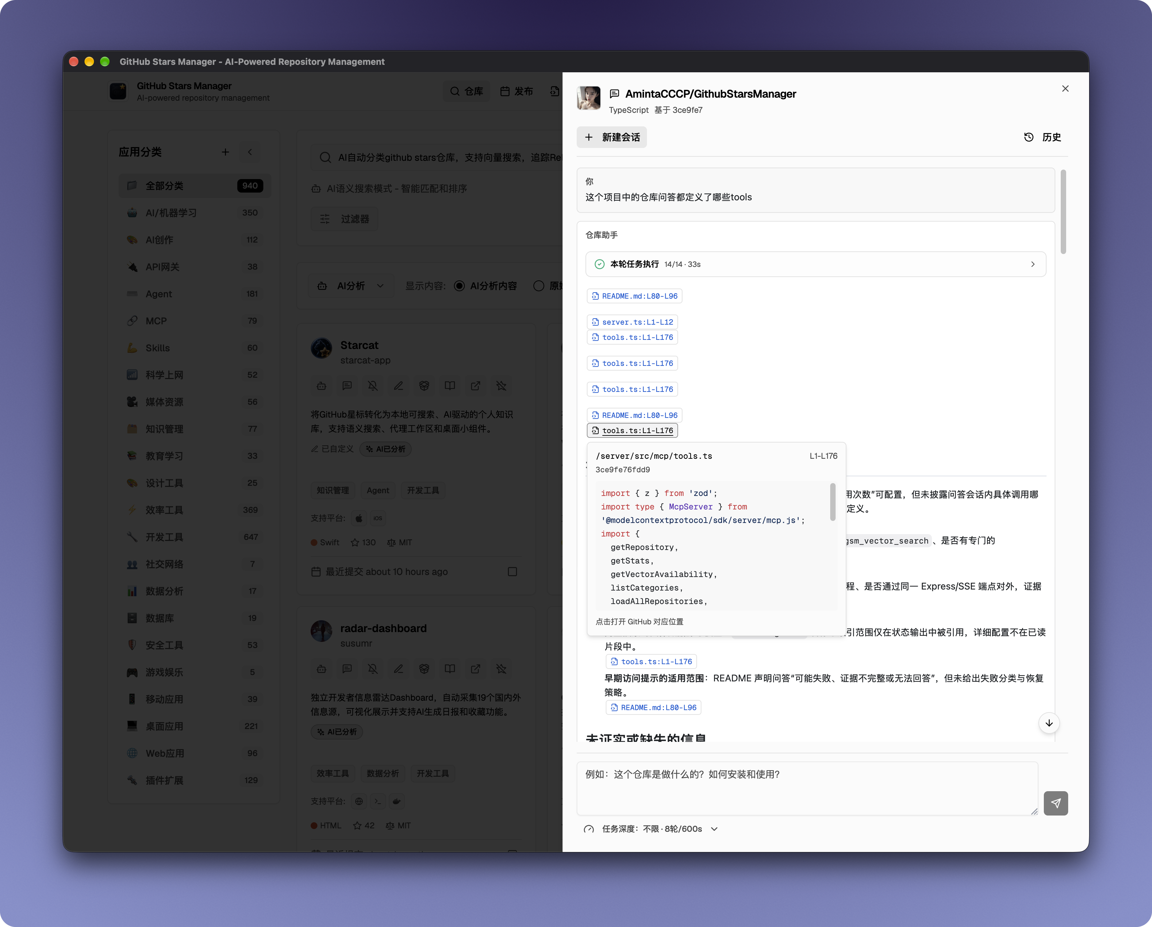
Task: Click the chat panel vertical scrollbar
Action: pos(1063,211)
